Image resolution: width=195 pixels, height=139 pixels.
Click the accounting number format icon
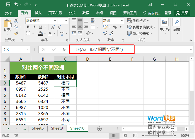[105, 27]
